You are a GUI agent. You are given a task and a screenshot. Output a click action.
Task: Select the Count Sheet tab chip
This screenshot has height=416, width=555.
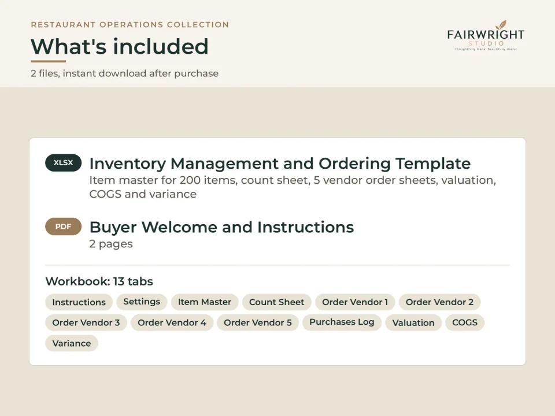(x=276, y=302)
